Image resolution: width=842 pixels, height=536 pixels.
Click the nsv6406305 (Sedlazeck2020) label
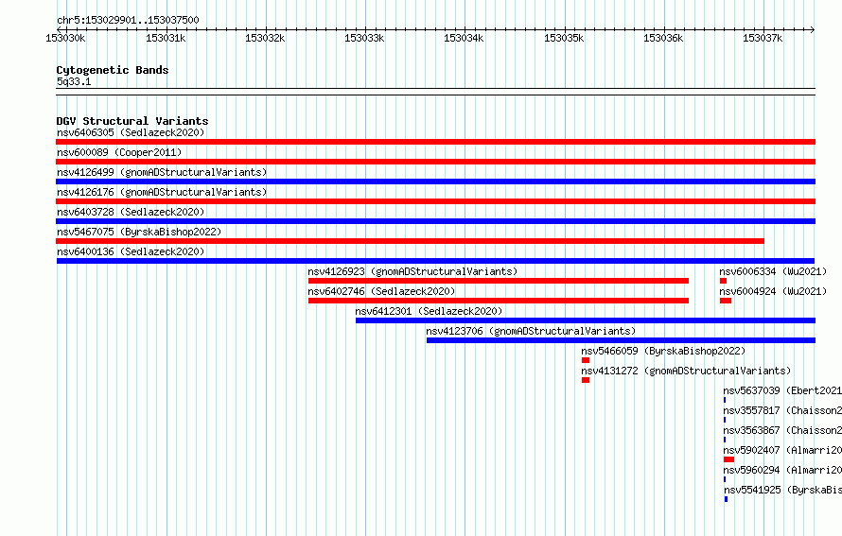pos(131,132)
